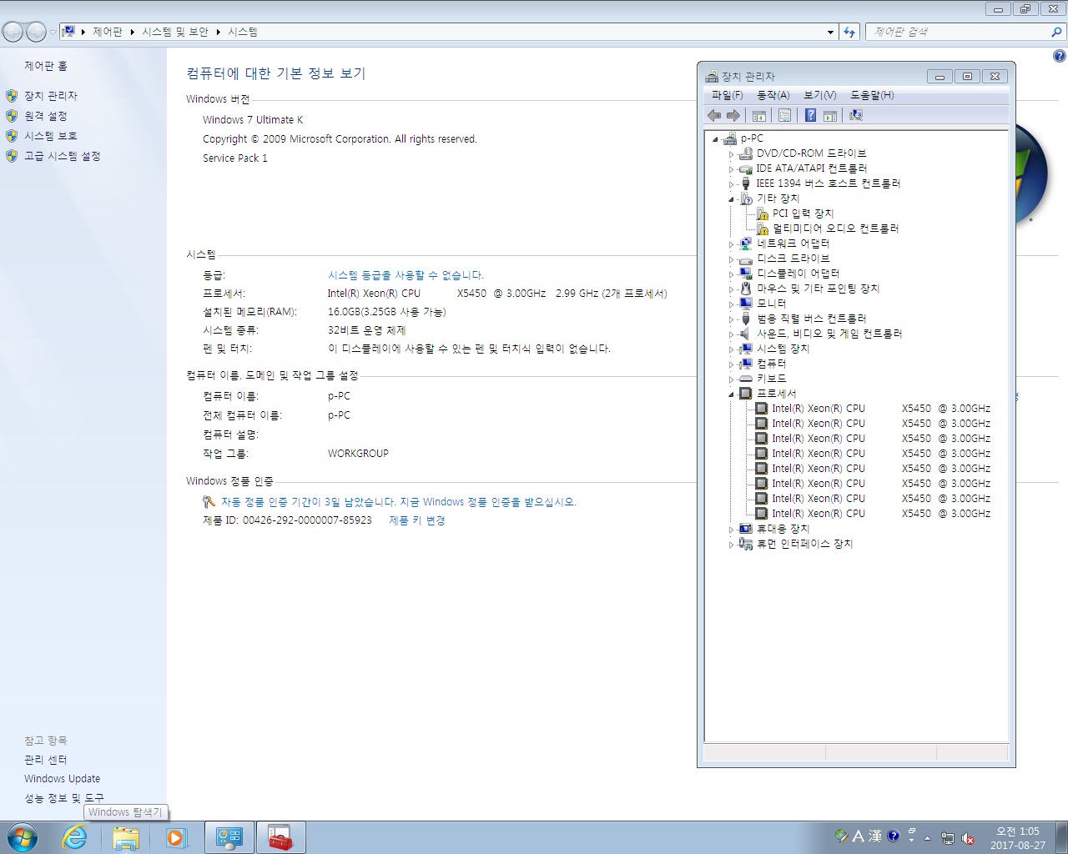Click Windows activation 3-day warning link
Screen dimensions: 1068x854
click(x=398, y=502)
